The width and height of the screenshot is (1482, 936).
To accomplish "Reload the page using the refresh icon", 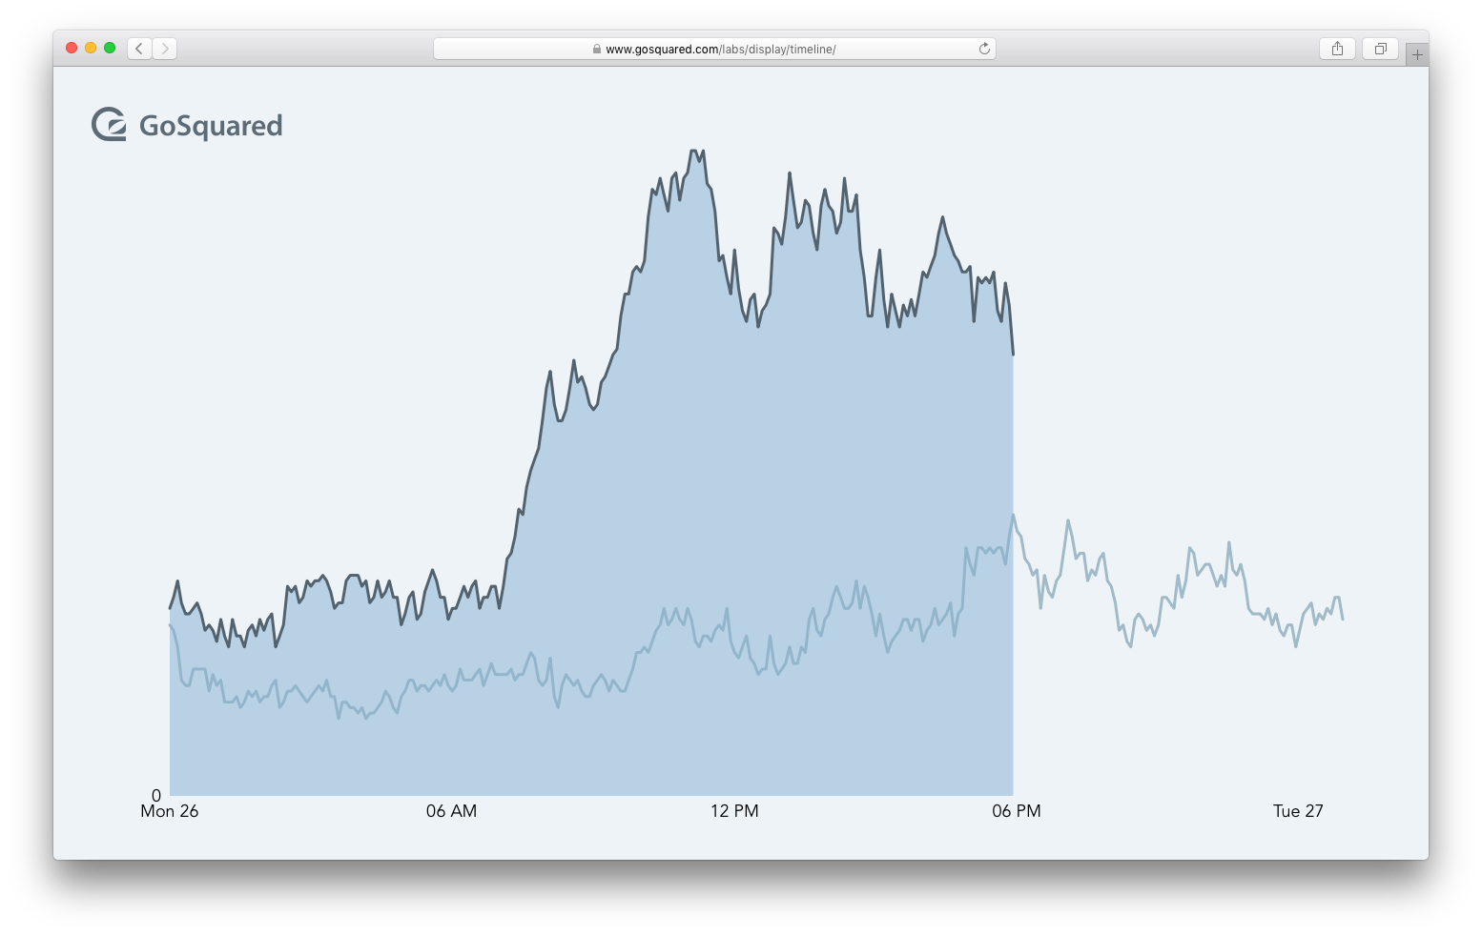I will click(x=984, y=49).
